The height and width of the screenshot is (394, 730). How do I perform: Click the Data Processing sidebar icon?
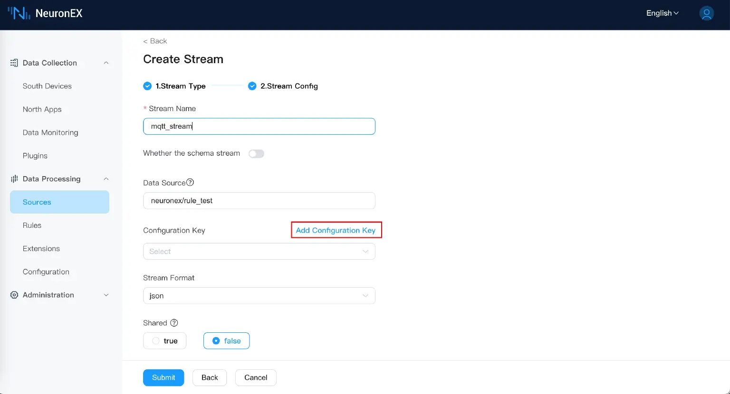point(13,178)
